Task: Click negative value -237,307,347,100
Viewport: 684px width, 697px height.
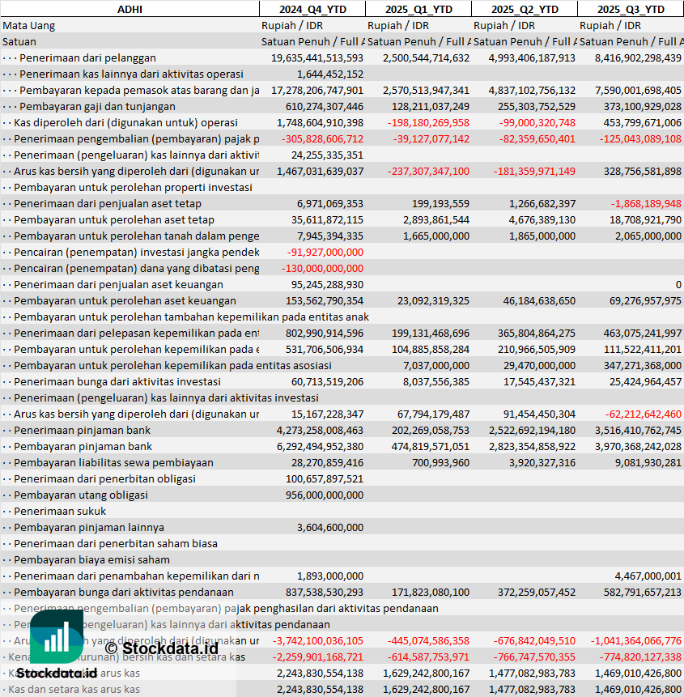Action: click(428, 171)
